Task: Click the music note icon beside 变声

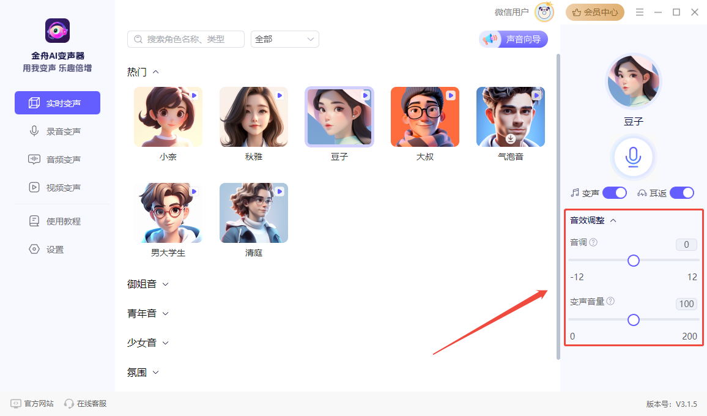Action: click(575, 193)
